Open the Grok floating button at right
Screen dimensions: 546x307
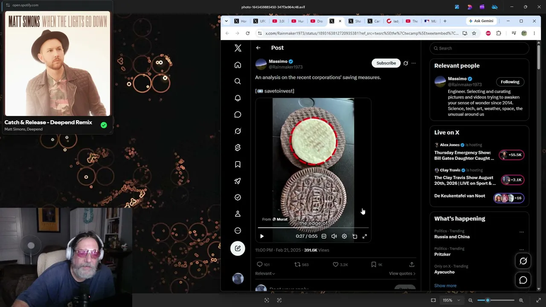tap(523, 261)
